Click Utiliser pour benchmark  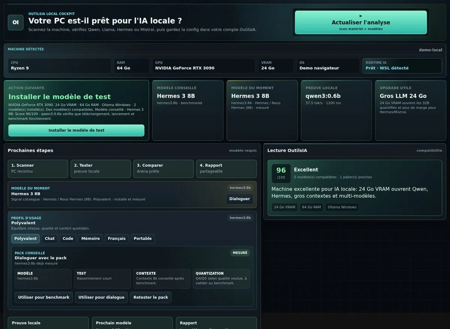pyautogui.click(x=44, y=297)
